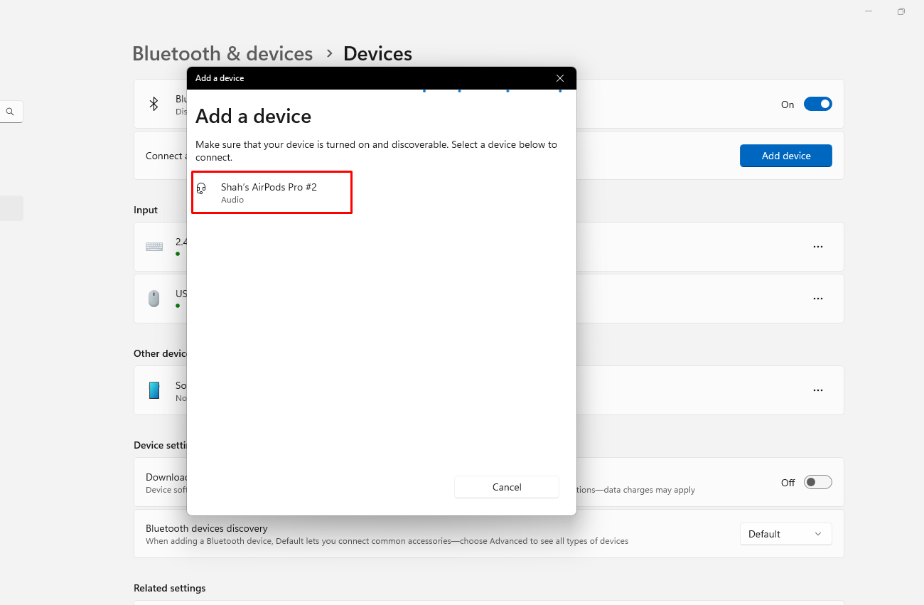This screenshot has width=924, height=605.
Task: Open more options for the phone device
Action: pyautogui.click(x=817, y=390)
